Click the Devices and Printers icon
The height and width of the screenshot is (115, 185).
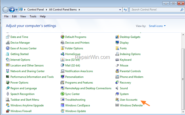coord(62,42)
